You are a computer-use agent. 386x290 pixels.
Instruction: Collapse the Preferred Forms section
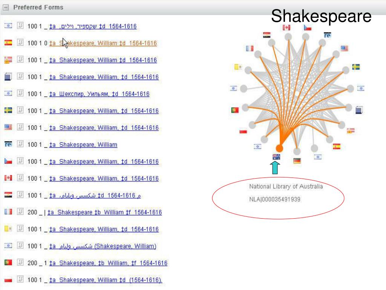[6, 8]
